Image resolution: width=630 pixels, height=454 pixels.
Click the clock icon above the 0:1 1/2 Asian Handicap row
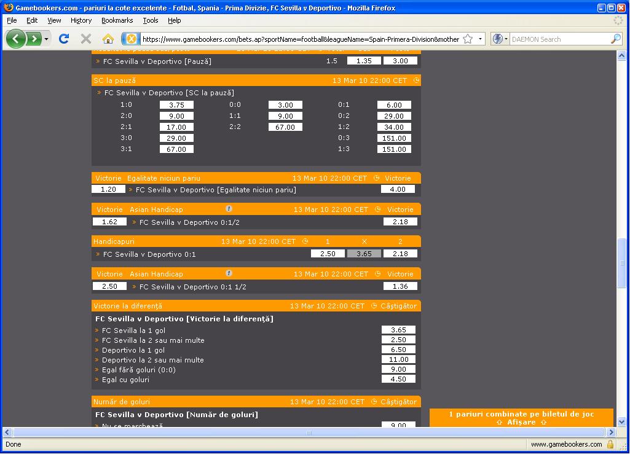pyautogui.click(x=377, y=273)
